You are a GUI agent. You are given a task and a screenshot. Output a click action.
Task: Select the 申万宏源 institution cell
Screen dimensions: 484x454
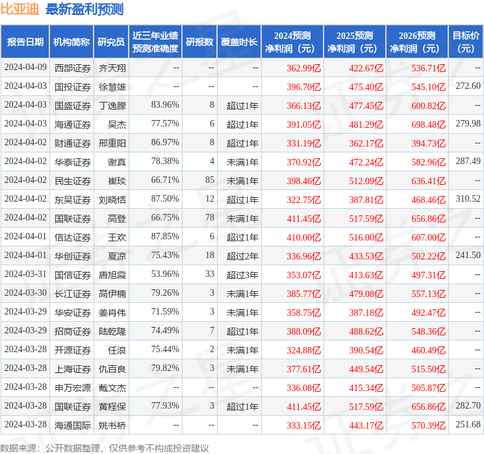pos(73,388)
